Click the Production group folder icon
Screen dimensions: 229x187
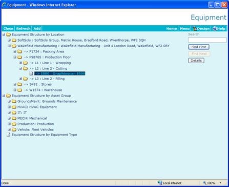14,124
